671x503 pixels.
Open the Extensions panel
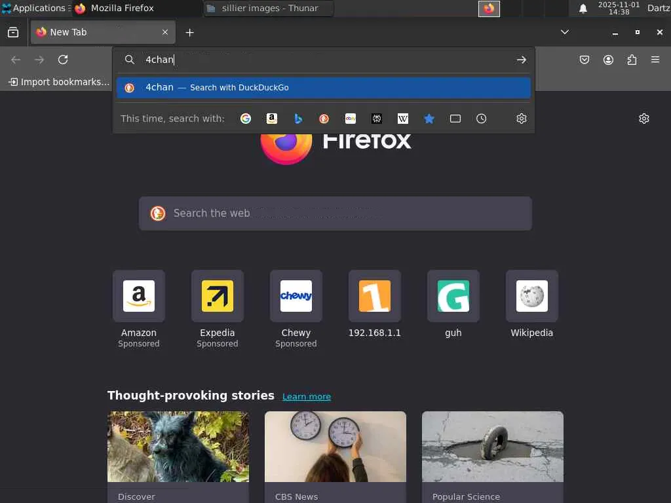click(x=632, y=60)
